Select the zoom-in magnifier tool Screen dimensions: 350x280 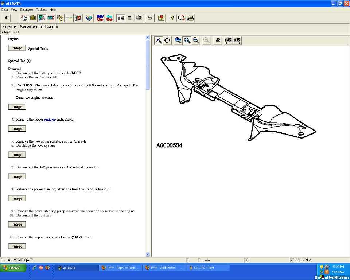[x=159, y=40]
